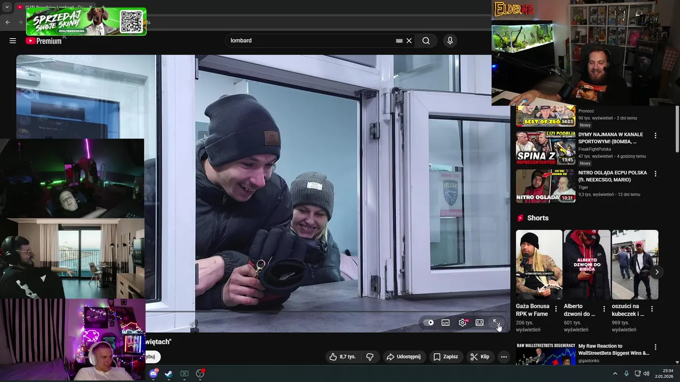Open options for WallStreetBets video
This screenshot has width=680, height=382.
(655, 347)
